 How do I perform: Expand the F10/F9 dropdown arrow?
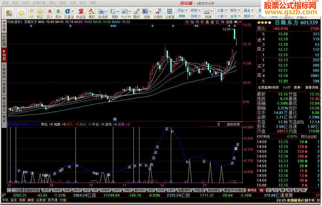point(129,11)
